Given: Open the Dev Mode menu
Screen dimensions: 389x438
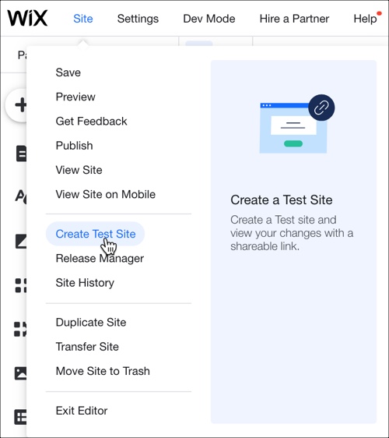Looking at the screenshot, I should tap(209, 19).
